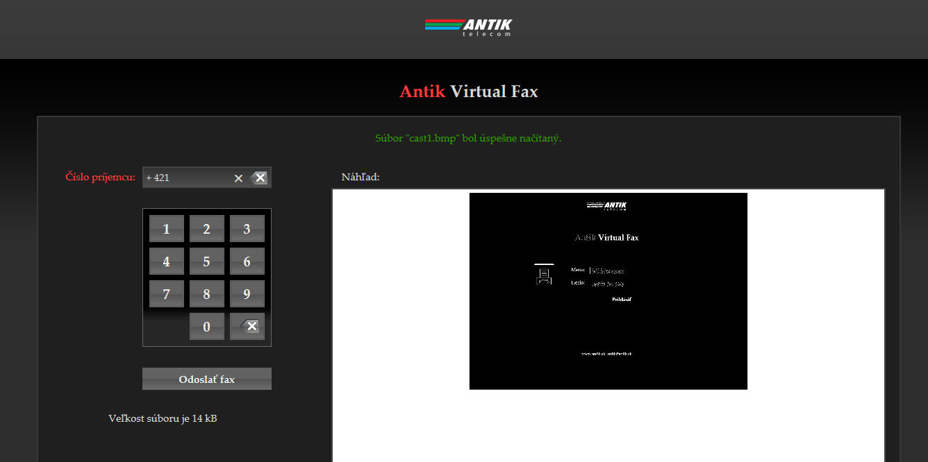Hit the 4 key on the keypad
The height and width of the screenshot is (462, 928).
pyautogui.click(x=166, y=262)
